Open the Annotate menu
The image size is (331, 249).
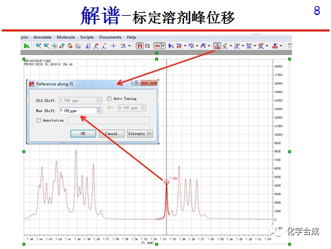pyautogui.click(x=42, y=37)
